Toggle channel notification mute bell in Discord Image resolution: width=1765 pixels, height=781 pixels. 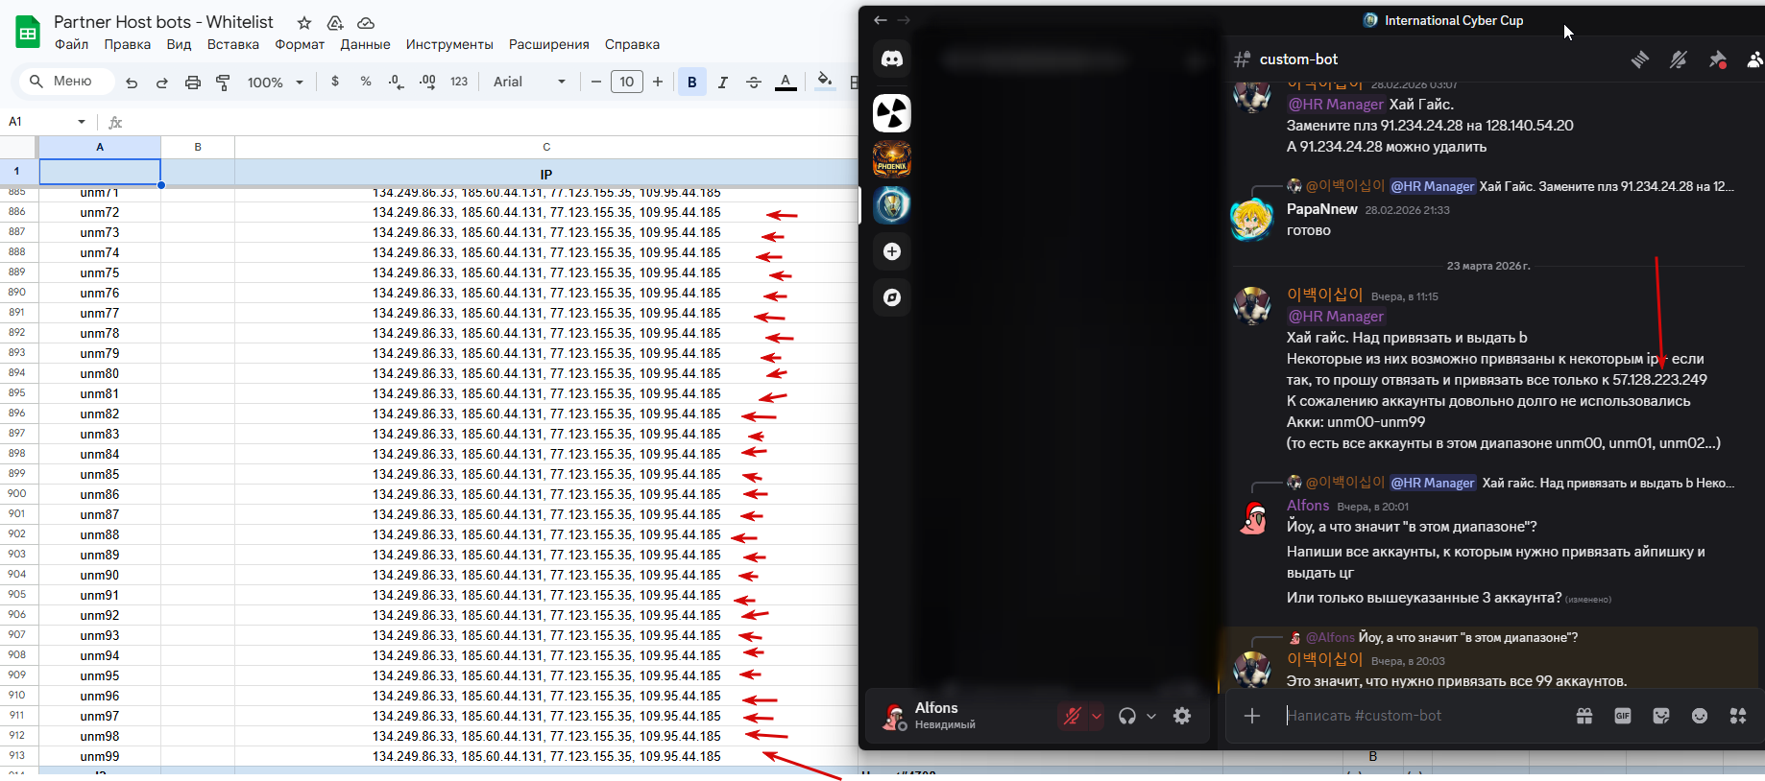tap(1679, 59)
